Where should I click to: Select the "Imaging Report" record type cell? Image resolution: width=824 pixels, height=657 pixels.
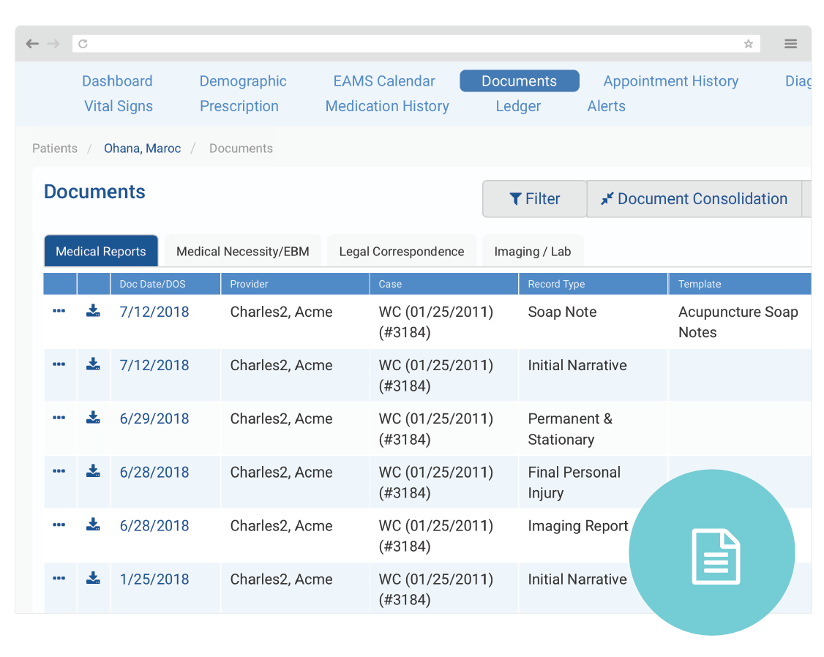click(578, 526)
